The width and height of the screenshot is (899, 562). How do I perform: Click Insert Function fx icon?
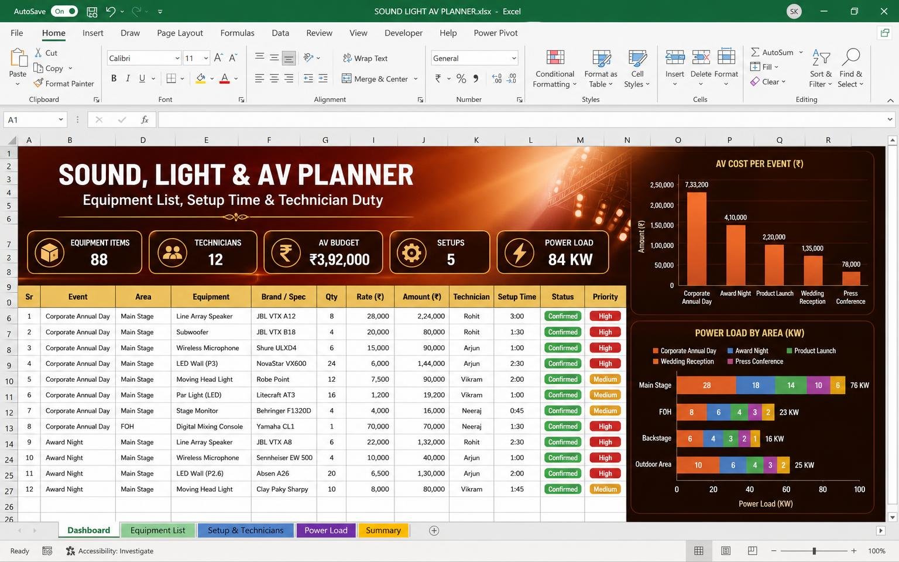point(145,120)
